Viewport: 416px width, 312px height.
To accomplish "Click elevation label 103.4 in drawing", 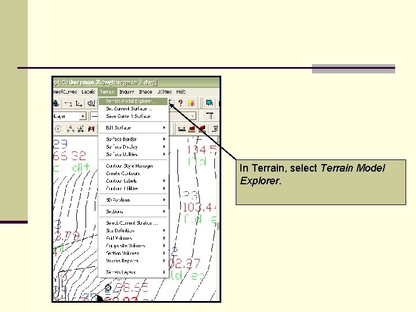I will pos(199,207).
